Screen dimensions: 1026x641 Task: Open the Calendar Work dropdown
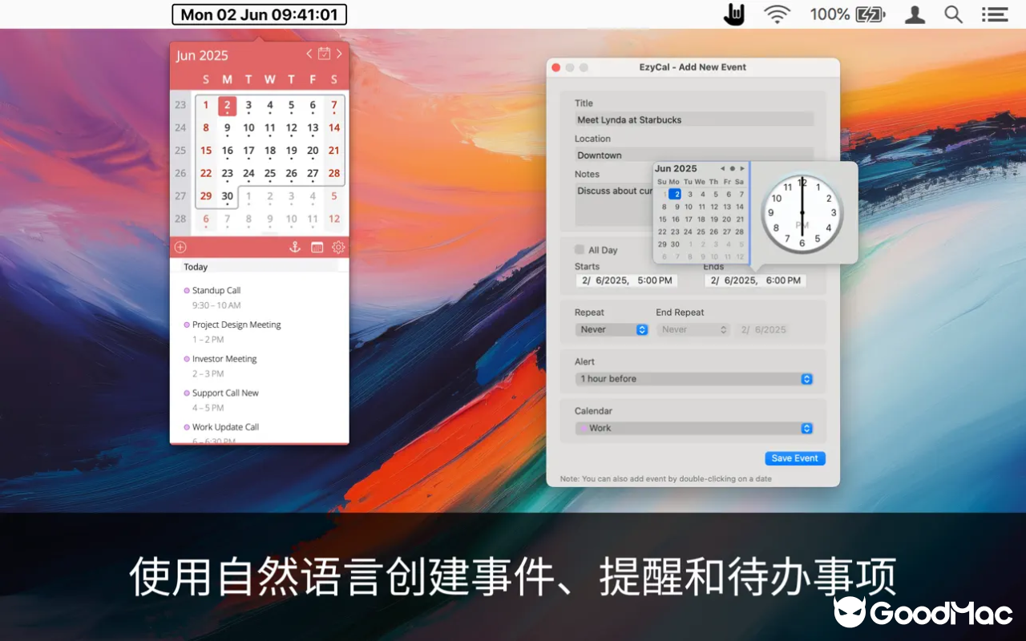(x=694, y=429)
